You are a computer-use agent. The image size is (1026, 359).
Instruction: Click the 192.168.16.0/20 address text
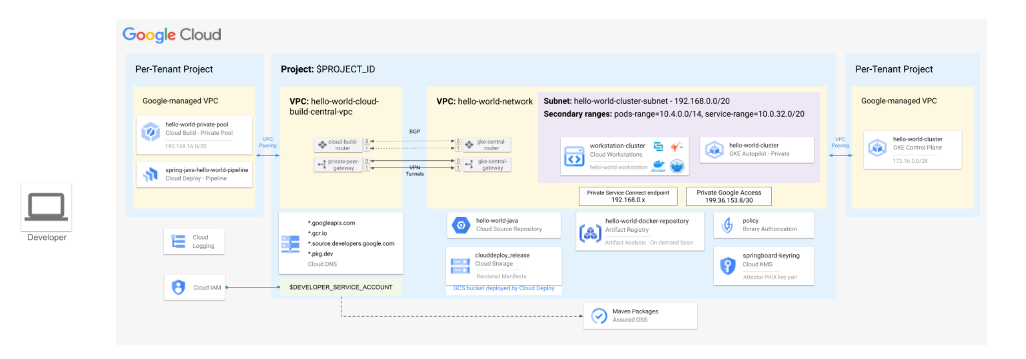click(185, 146)
